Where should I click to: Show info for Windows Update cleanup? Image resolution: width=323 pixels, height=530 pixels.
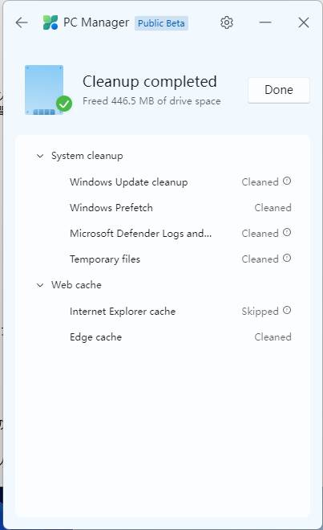[x=287, y=181]
